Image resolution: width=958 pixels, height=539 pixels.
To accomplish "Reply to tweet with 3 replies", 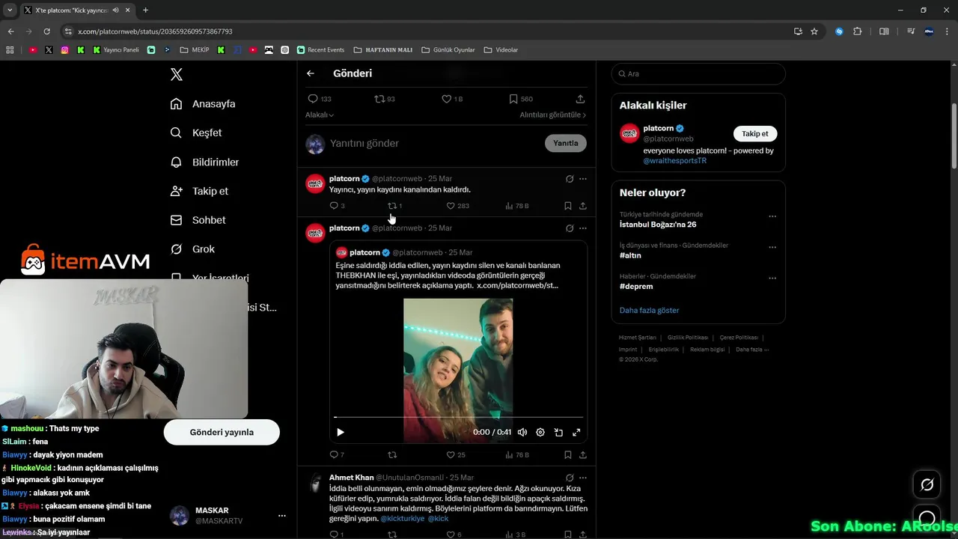I will 337,206.
